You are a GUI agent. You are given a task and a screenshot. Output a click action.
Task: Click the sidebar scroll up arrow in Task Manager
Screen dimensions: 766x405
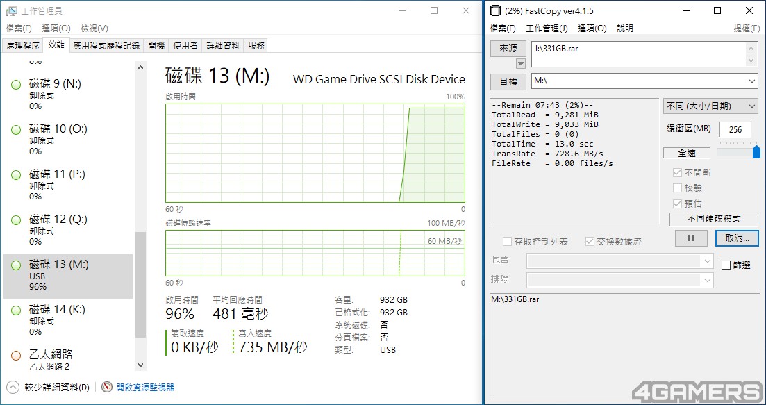point(141,67)
